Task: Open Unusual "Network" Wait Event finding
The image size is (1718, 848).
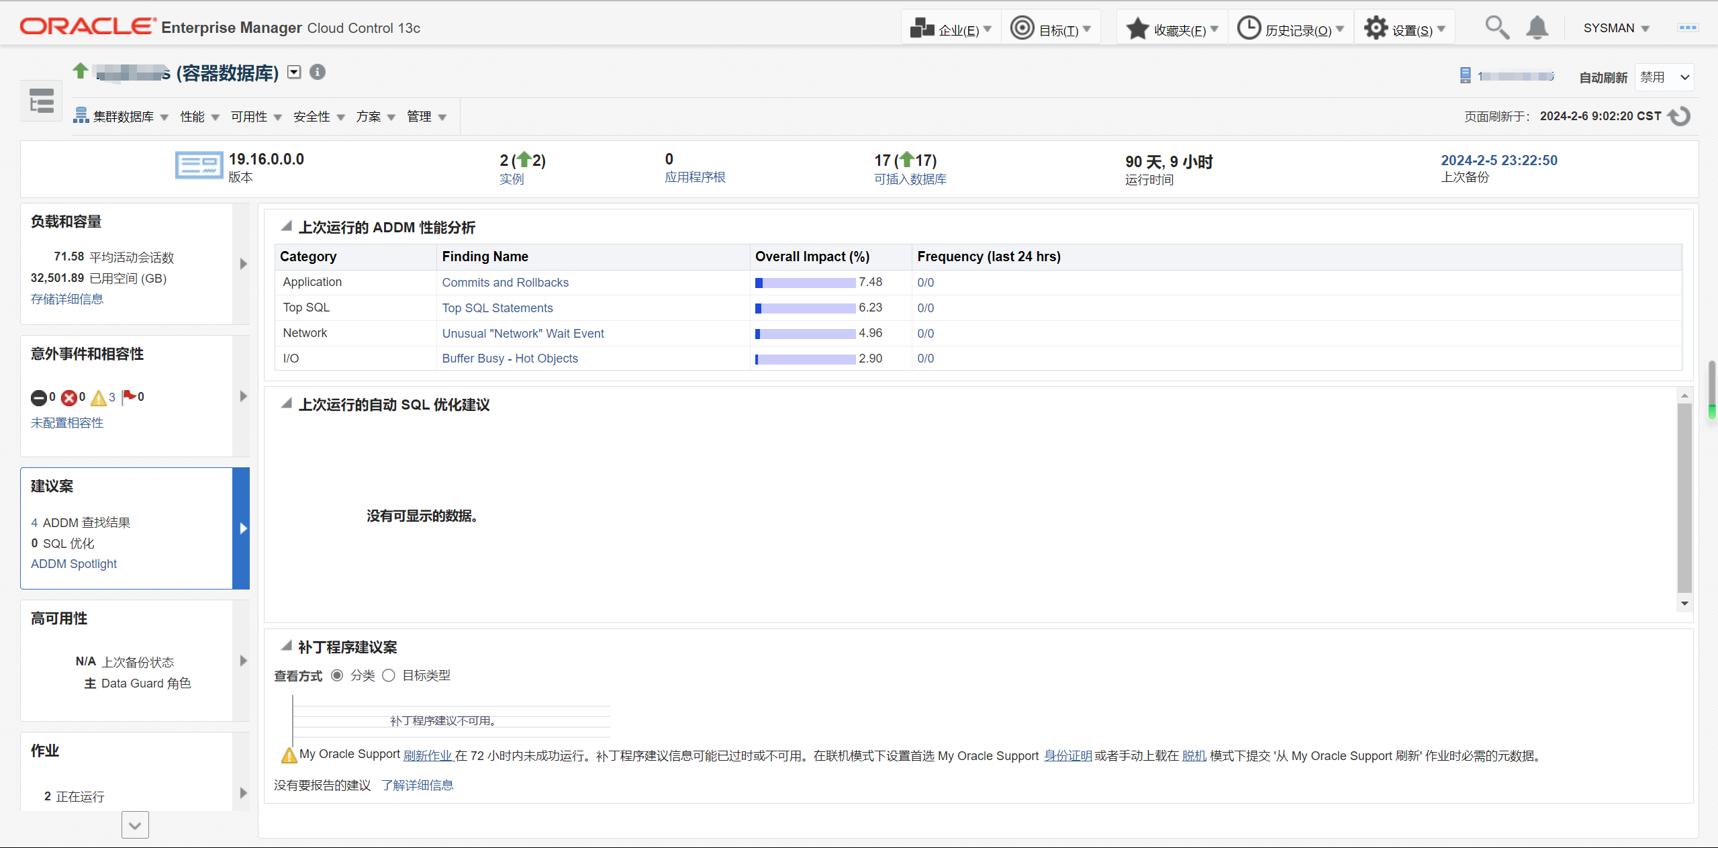Action: [522, 334]
